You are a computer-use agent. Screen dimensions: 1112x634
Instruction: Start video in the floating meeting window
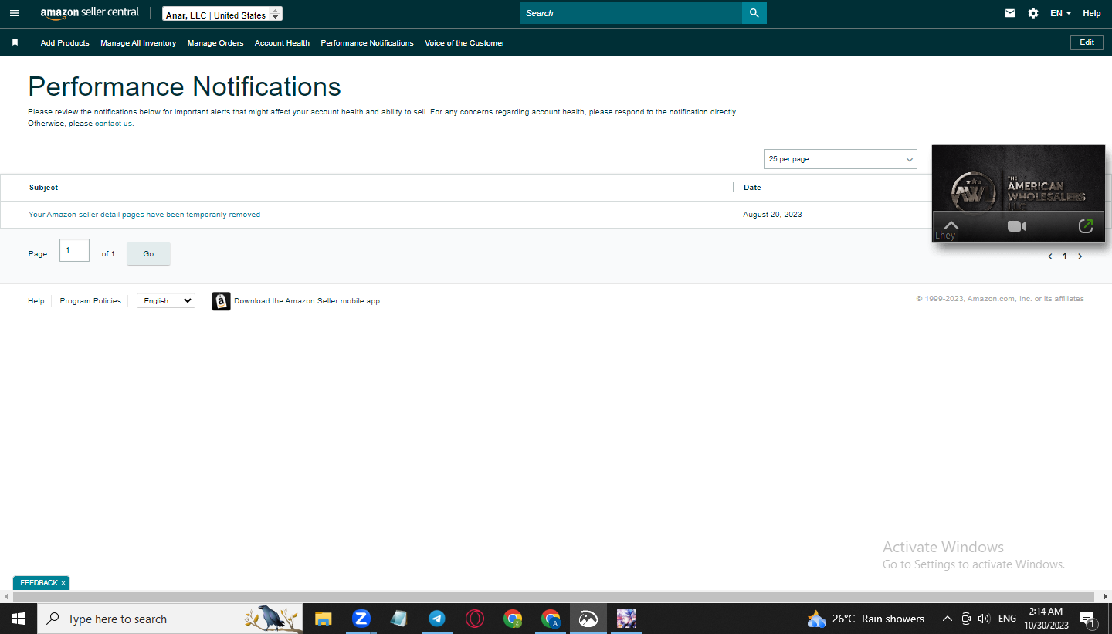[x=1017, y=226]
